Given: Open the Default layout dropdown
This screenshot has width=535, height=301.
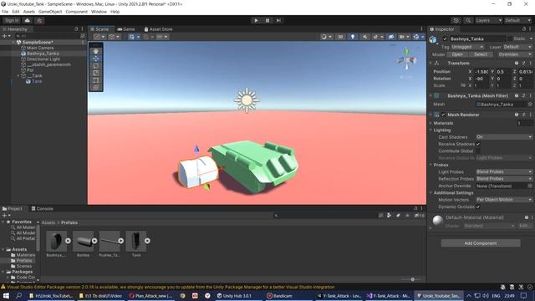Looking at the screenshot, I should pyautogui.click(x=517, y=20).
